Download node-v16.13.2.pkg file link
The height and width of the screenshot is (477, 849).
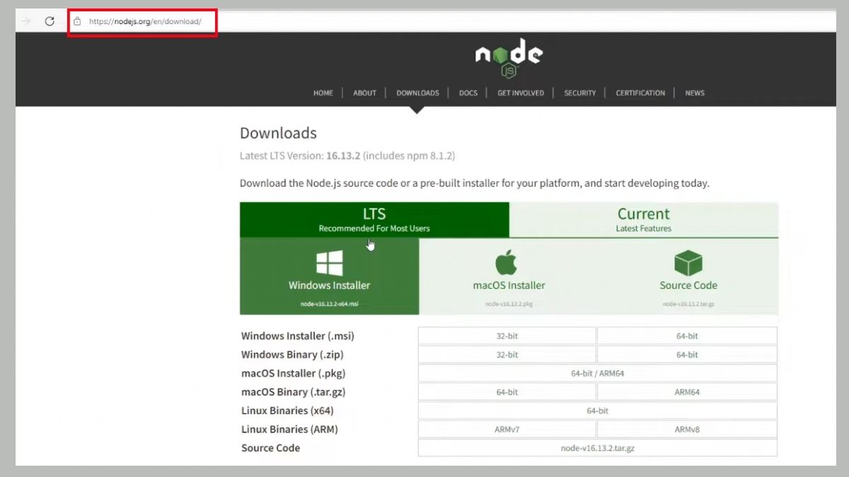tap(509, 304)
